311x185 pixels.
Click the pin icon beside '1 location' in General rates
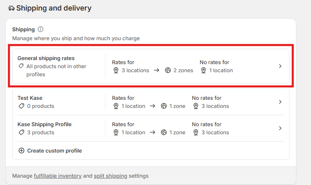click(x=204, y=70)
